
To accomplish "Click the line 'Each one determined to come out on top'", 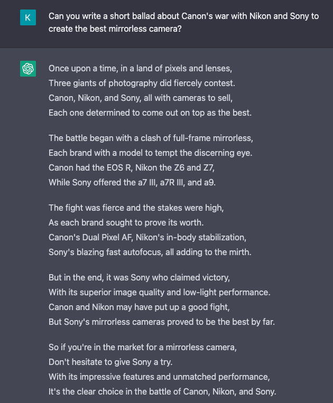I will tap(150, 113).
